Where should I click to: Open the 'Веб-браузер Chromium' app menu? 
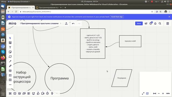pyautogui.click(x=19, y=2)
